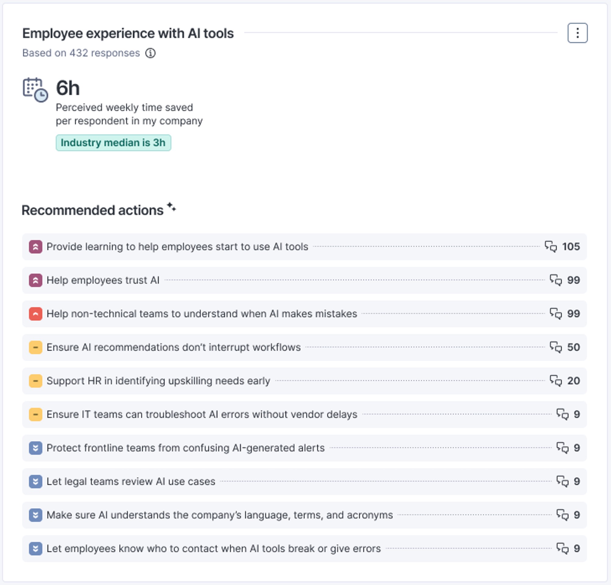Open Provide learning to help employees action

[177, 247]
